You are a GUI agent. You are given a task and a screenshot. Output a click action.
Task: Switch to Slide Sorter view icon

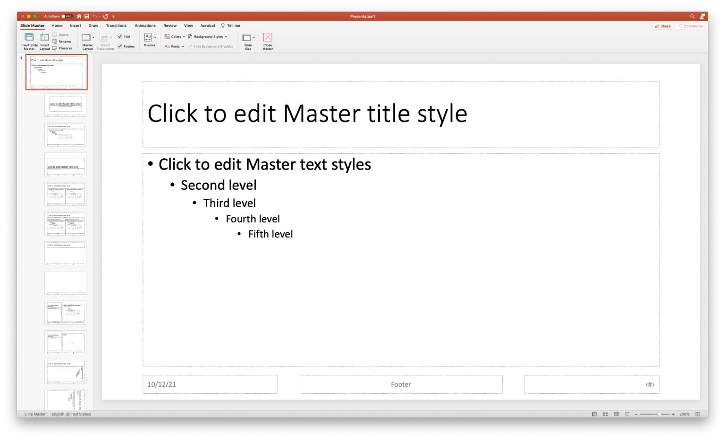click(x=605, y=414)
